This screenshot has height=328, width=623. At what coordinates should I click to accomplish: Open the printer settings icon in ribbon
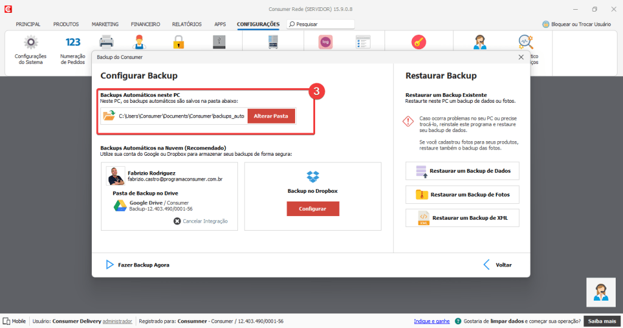106,42
